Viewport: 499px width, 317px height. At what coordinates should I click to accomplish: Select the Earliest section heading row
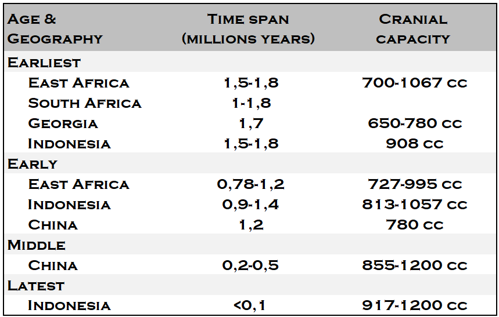44,63
